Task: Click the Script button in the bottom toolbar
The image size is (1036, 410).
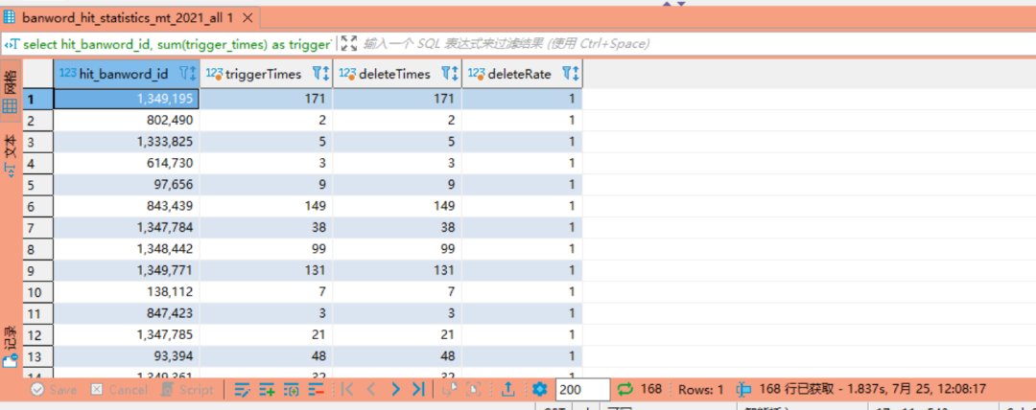Action: pos(187,390)
